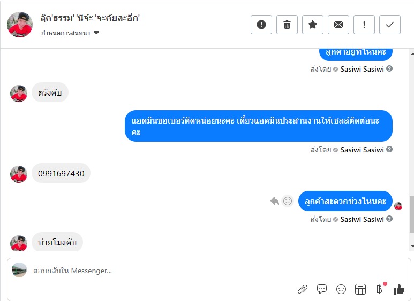This screenshot has height=301, width=414.
Task: Mark conversation done with checkmark
Action: click(390, 25)
